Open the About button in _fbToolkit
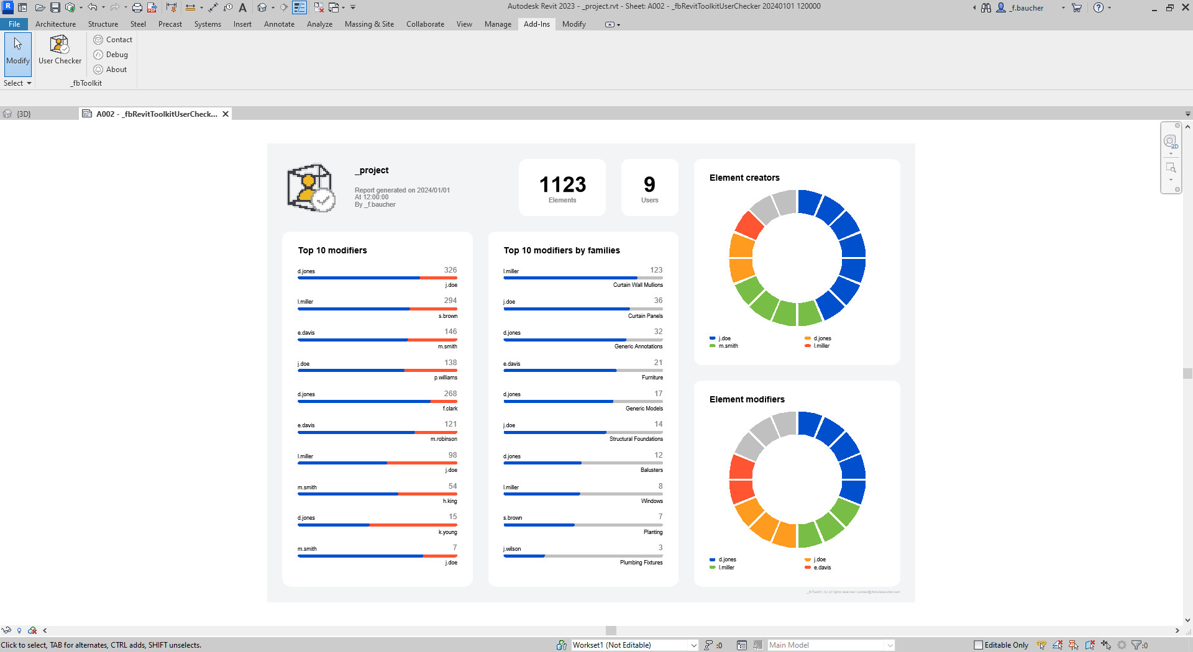 click(110, 70)
